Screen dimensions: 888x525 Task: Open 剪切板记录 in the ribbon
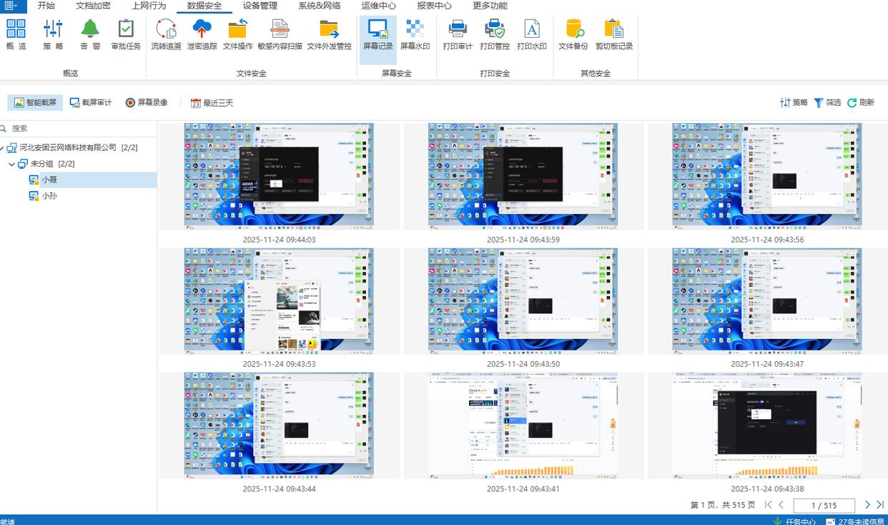(x=613, y=29)
